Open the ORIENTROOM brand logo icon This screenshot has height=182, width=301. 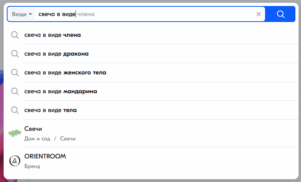pos(15,161)
